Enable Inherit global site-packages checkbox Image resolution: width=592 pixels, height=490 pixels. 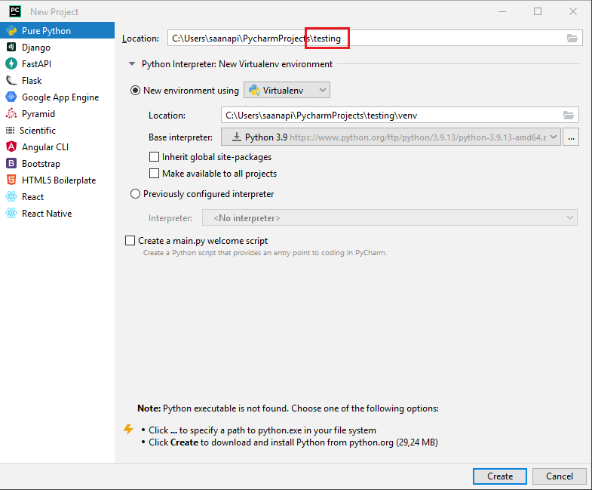coord(155,157)
